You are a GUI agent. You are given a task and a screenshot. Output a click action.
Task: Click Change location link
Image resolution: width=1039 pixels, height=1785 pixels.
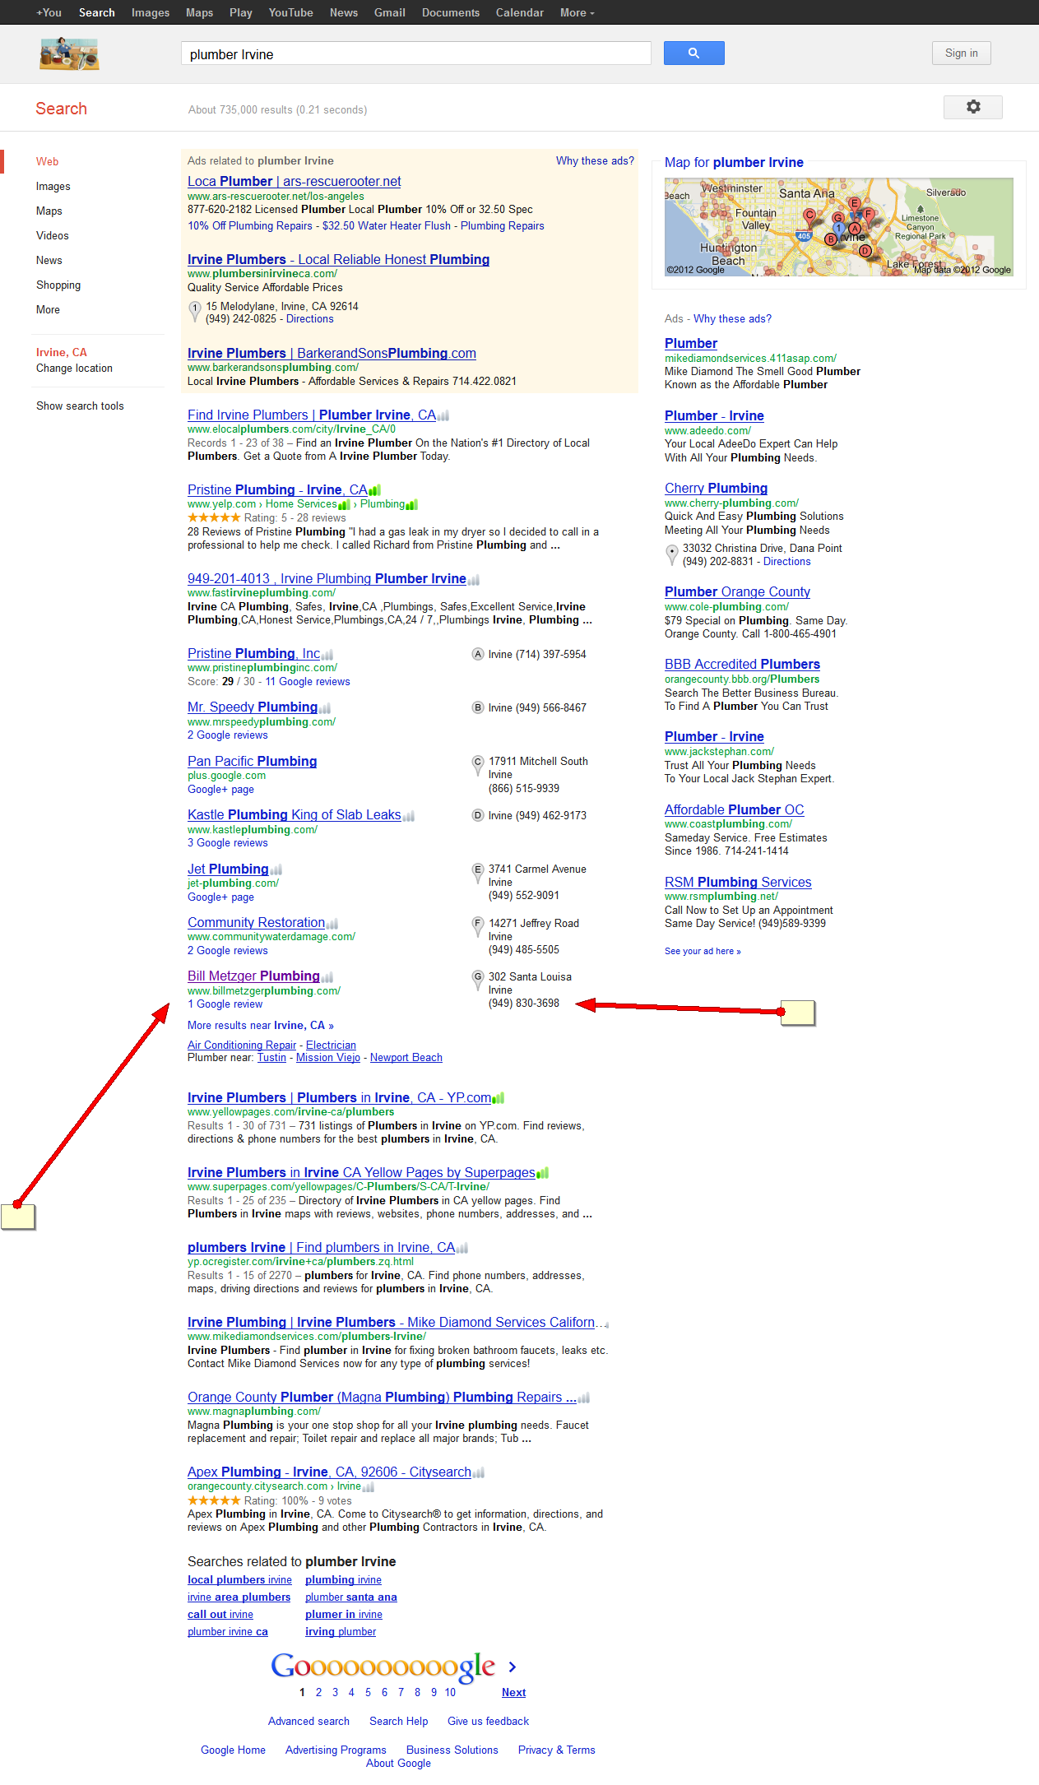pos(74,369)
